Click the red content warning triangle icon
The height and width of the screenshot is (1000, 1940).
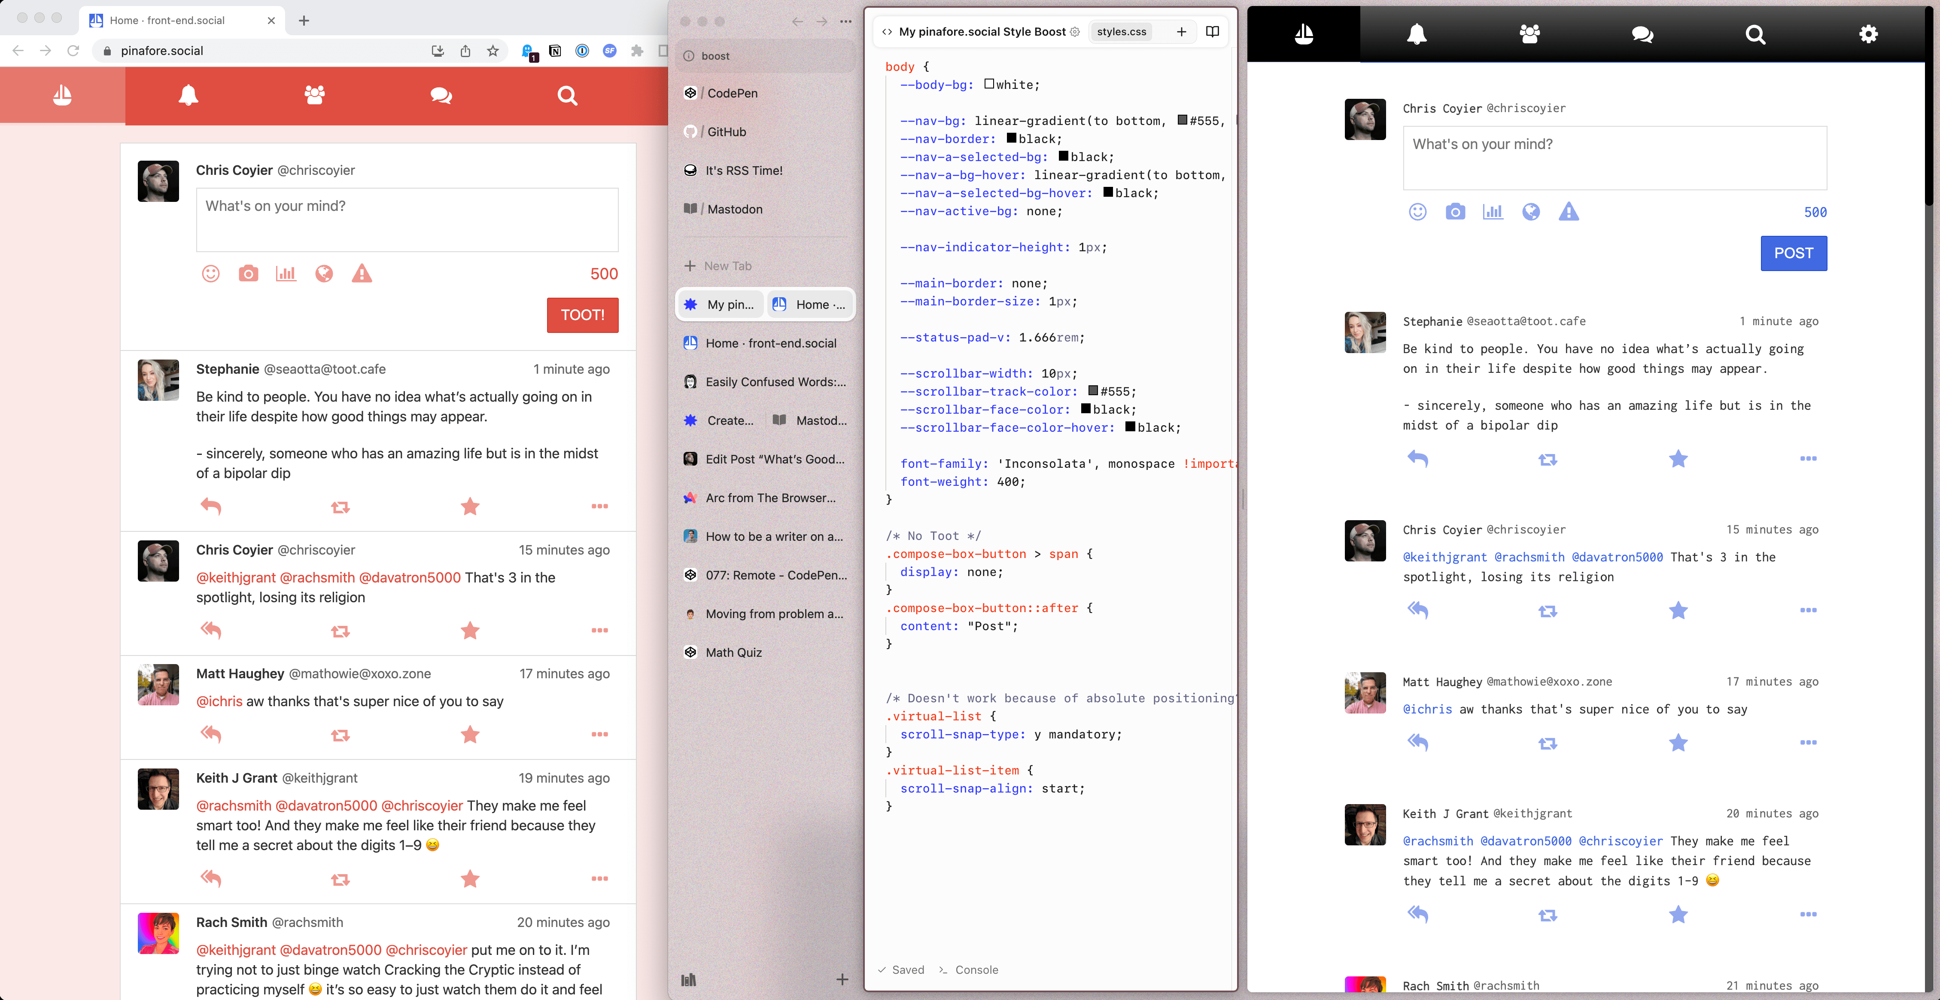[362, 274]
